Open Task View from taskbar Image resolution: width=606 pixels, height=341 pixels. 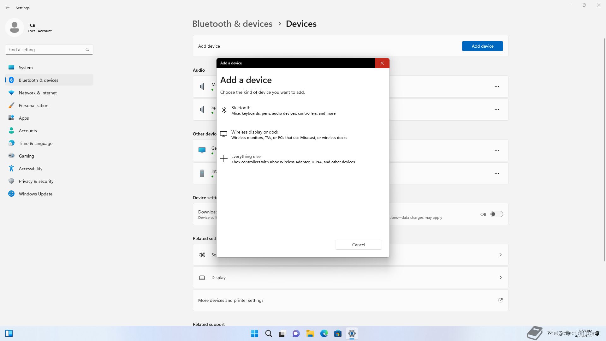click(282, 333)
